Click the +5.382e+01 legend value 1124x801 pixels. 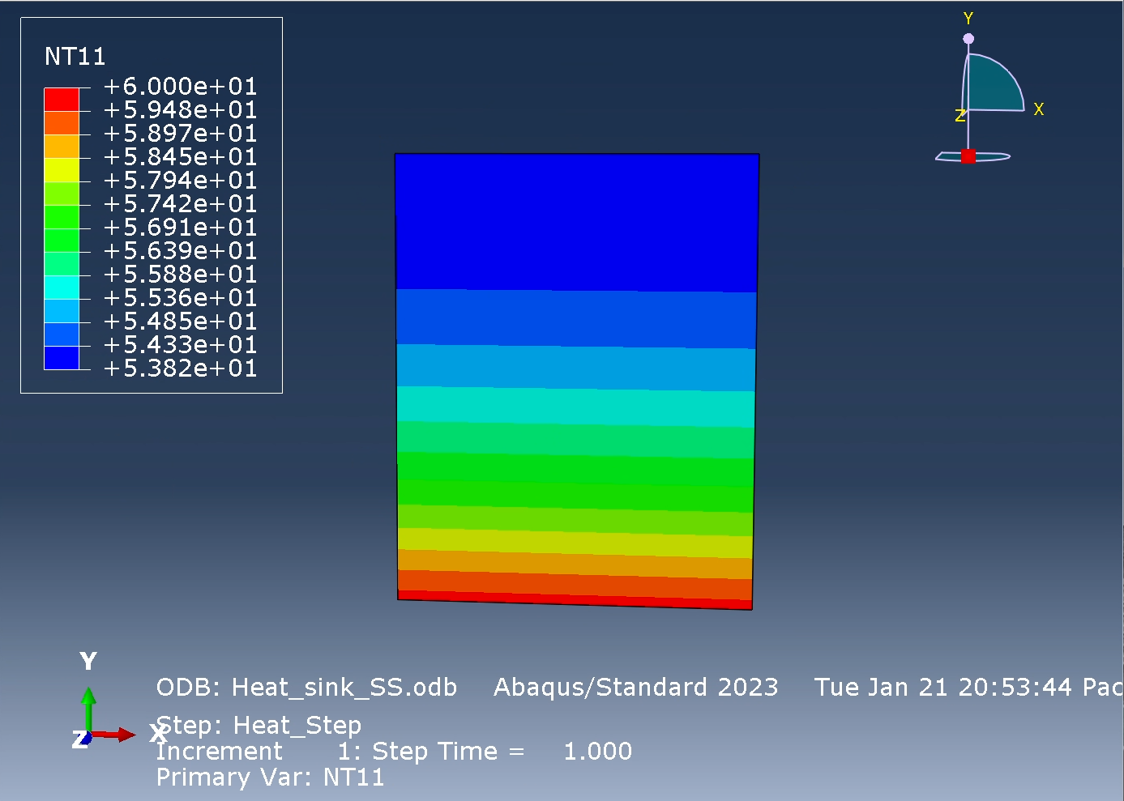tap(178, 369)
